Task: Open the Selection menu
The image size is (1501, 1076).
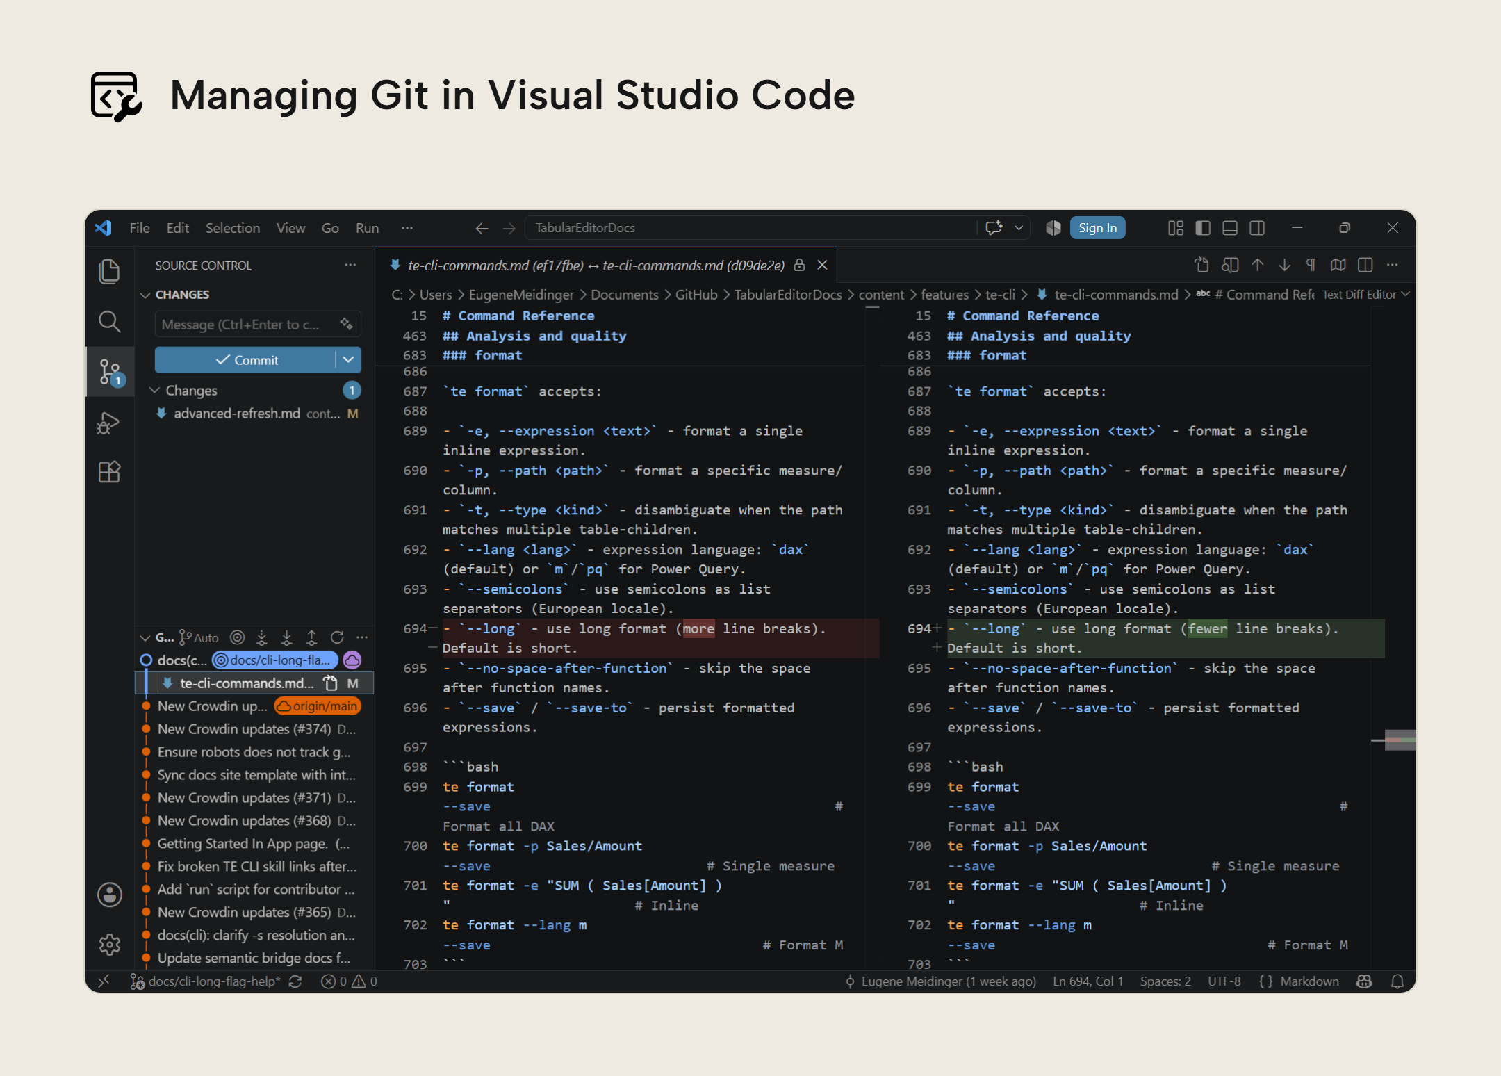Action: 232,228
